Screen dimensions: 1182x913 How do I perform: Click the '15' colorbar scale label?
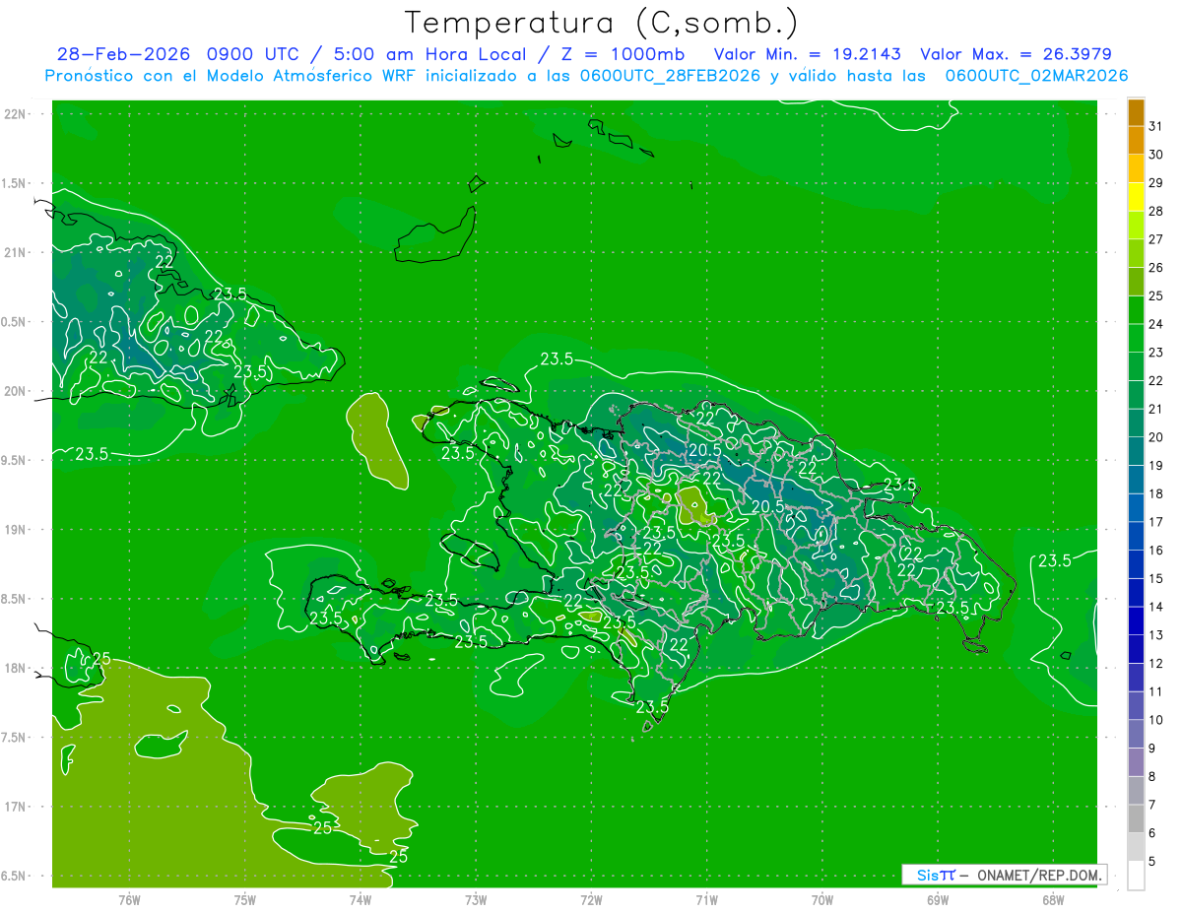click(1155, 578)
